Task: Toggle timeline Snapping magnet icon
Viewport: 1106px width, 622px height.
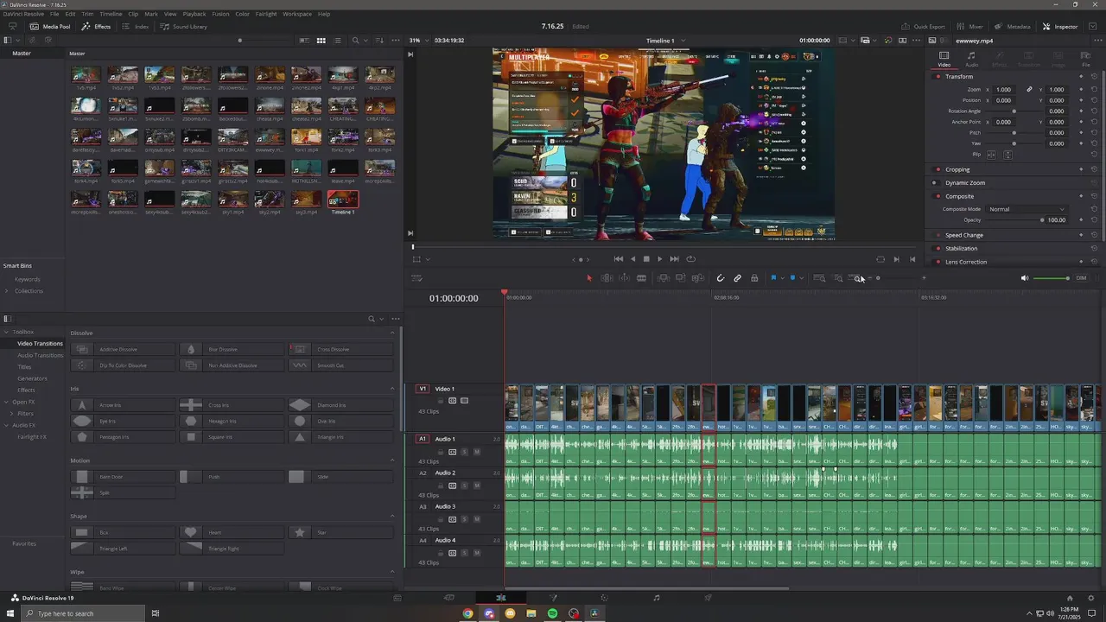Action: click(x=721, y=278)
